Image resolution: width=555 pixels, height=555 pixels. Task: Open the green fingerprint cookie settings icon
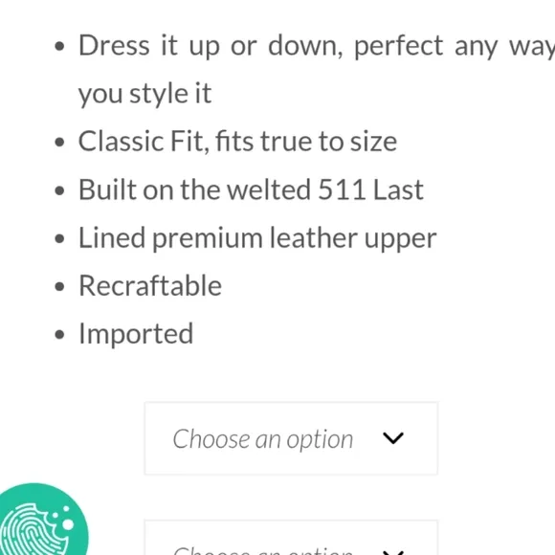coord(42,520)
